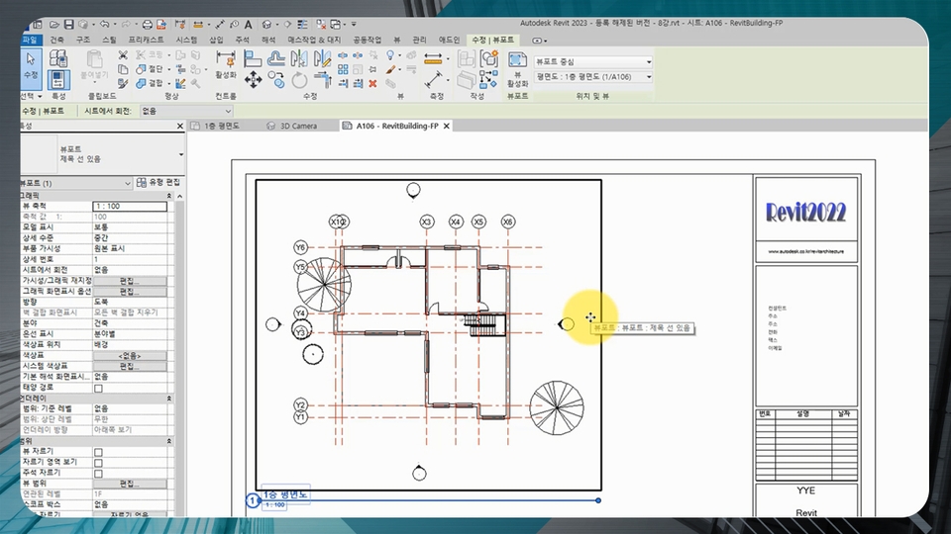Open the 시트에서 회전 dropdown in options bar
Viewport: 951px width, 534px height.
(x=186, y=111)
